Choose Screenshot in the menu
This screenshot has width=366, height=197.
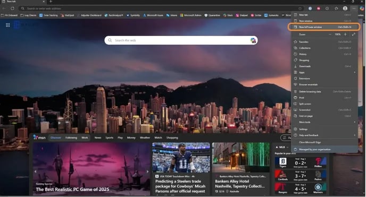(x=324, y=110)
